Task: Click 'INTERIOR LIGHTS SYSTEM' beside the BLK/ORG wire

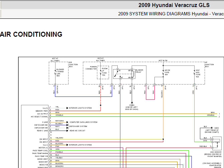Action: click(81, 145)
